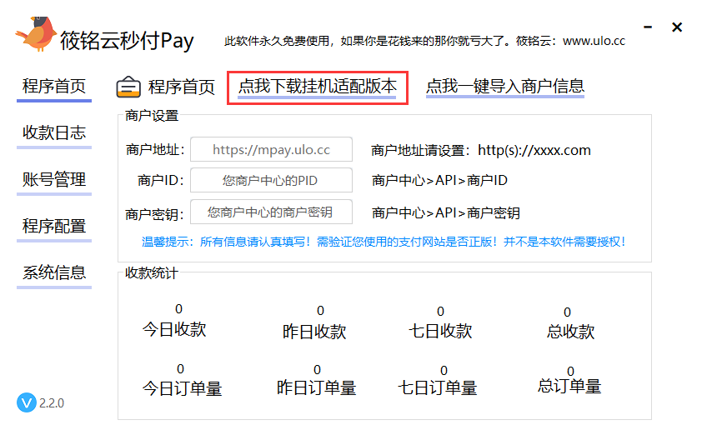
Task: Click the free-use notice text with www.ulo.cc
Action: coord(424,41)
